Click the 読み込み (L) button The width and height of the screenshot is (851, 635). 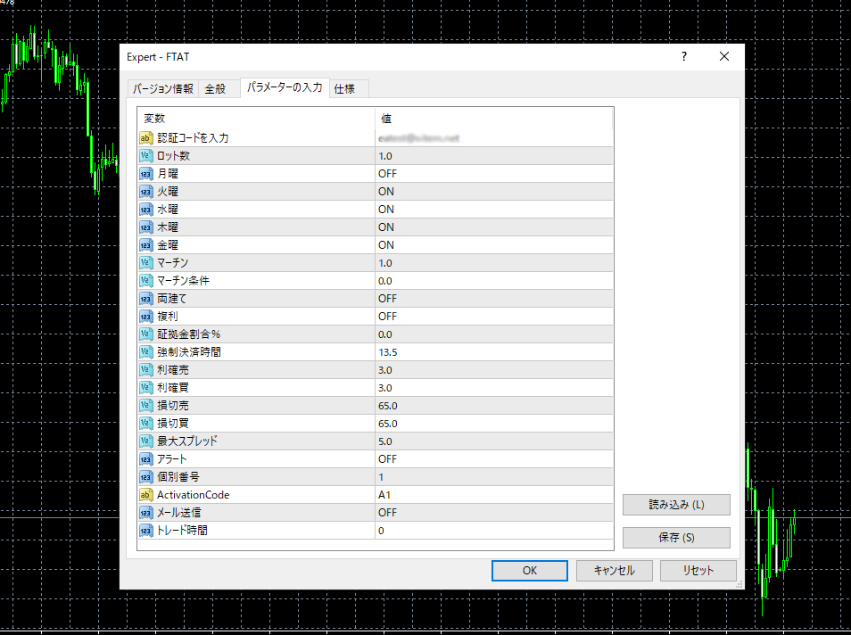[x=676, y=505]
